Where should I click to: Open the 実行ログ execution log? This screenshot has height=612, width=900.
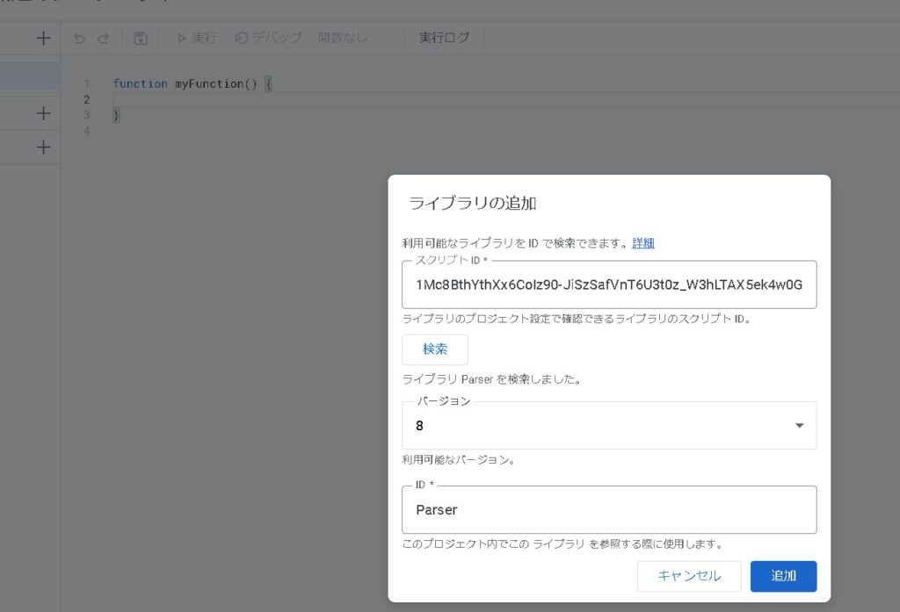(444, 38)
